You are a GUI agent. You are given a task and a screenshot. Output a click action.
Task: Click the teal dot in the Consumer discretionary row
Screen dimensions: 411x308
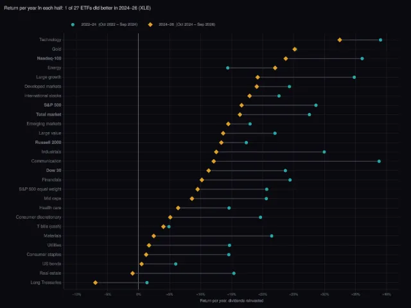(x=260, y=218)
